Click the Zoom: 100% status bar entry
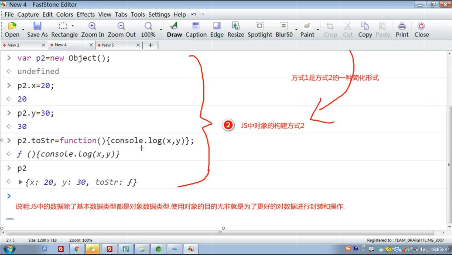The height and width of the screenshot is (255, 452). pos(81,240)
